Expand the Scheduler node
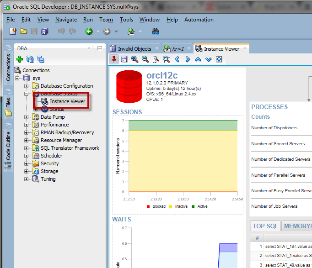312x268 pixels. [x=26, y=156]
